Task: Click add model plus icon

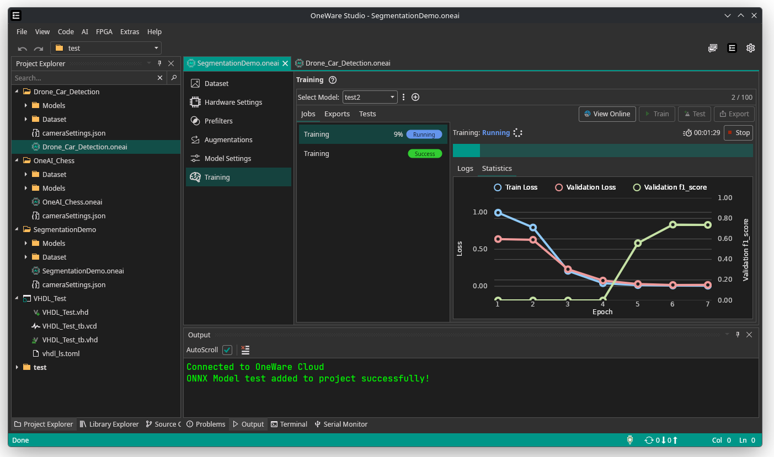Action: tap(415, 97)
